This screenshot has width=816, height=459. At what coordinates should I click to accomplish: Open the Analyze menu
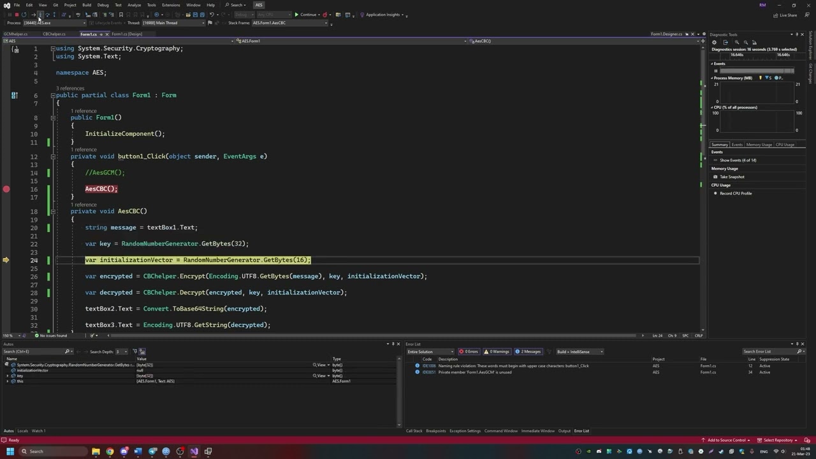pos(134,5)
